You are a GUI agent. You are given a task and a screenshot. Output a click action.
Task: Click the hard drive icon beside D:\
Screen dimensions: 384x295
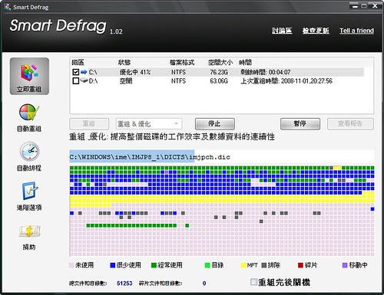coord(84,80)
